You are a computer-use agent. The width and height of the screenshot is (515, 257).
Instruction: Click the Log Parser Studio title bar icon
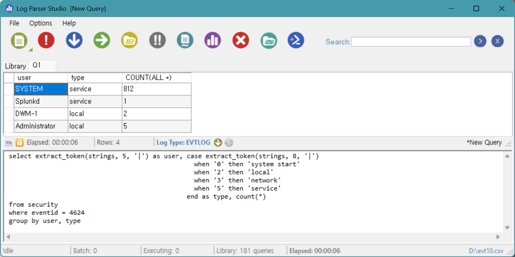coord(9,8)
